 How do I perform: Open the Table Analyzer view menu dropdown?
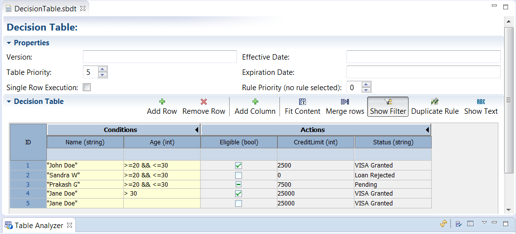click(x=484, y=223)
